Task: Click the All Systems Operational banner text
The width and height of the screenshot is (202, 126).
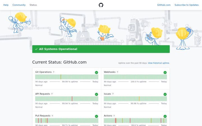Action: [58, 49]
